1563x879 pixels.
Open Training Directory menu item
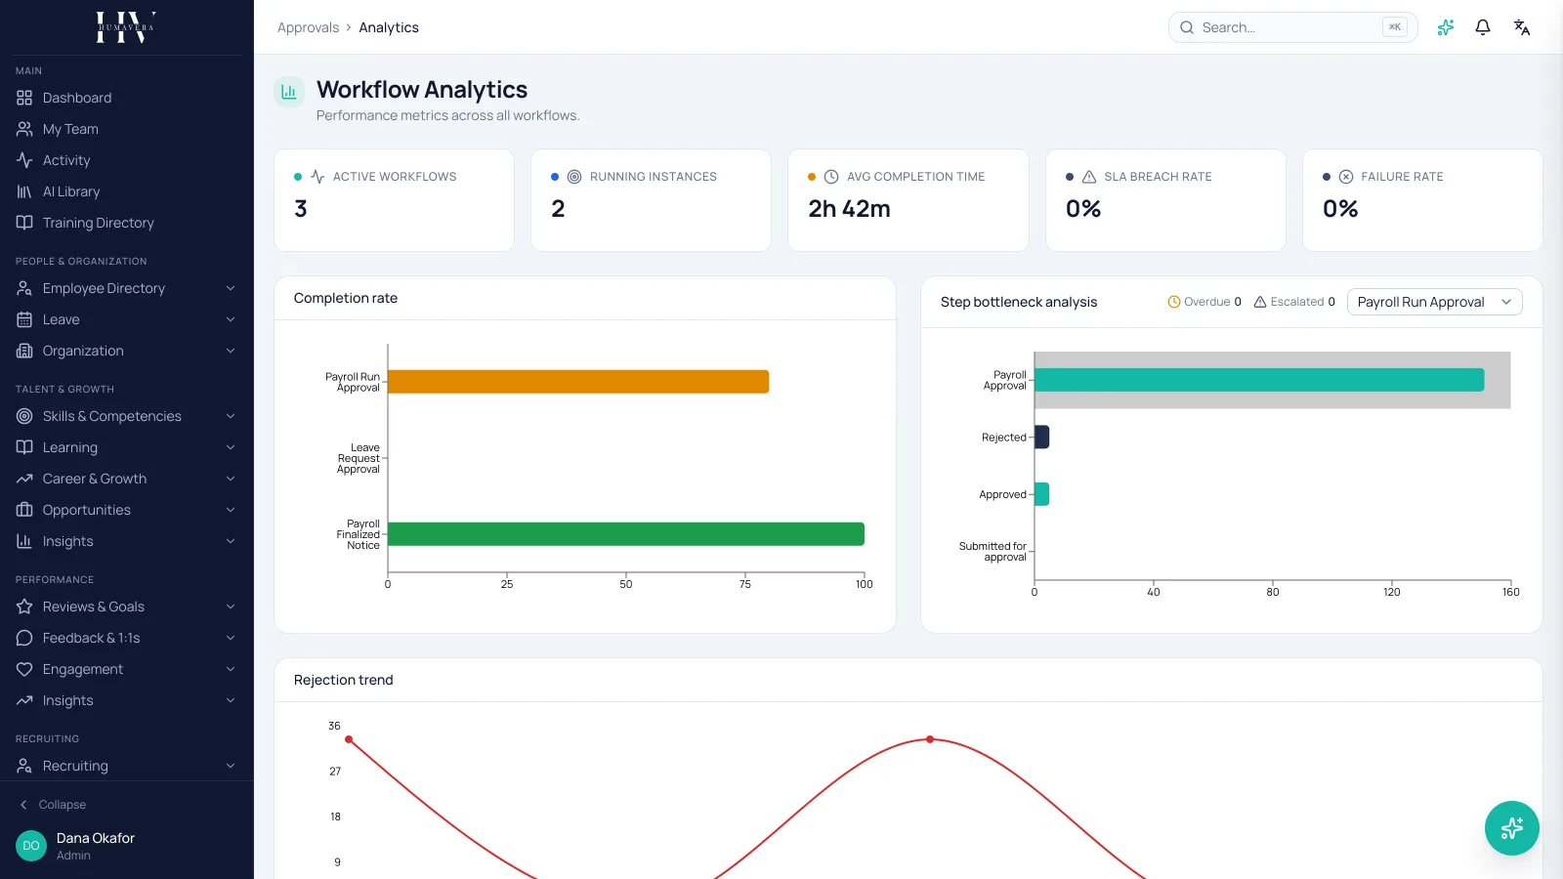point(126,223)
